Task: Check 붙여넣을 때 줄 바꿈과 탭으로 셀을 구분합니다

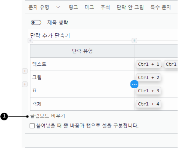Action: [32, 126]
